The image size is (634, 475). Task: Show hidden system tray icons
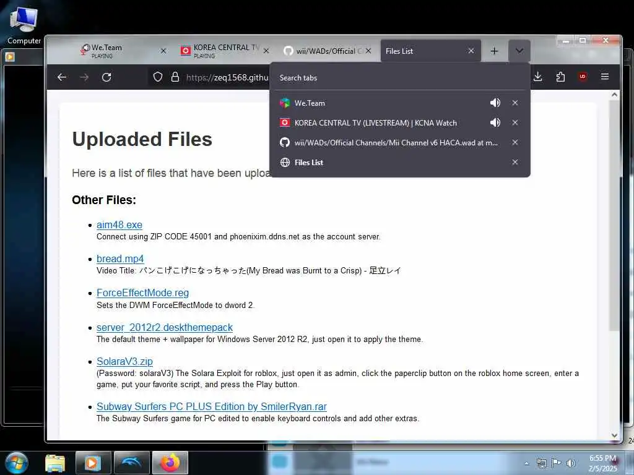coord(526,463)
